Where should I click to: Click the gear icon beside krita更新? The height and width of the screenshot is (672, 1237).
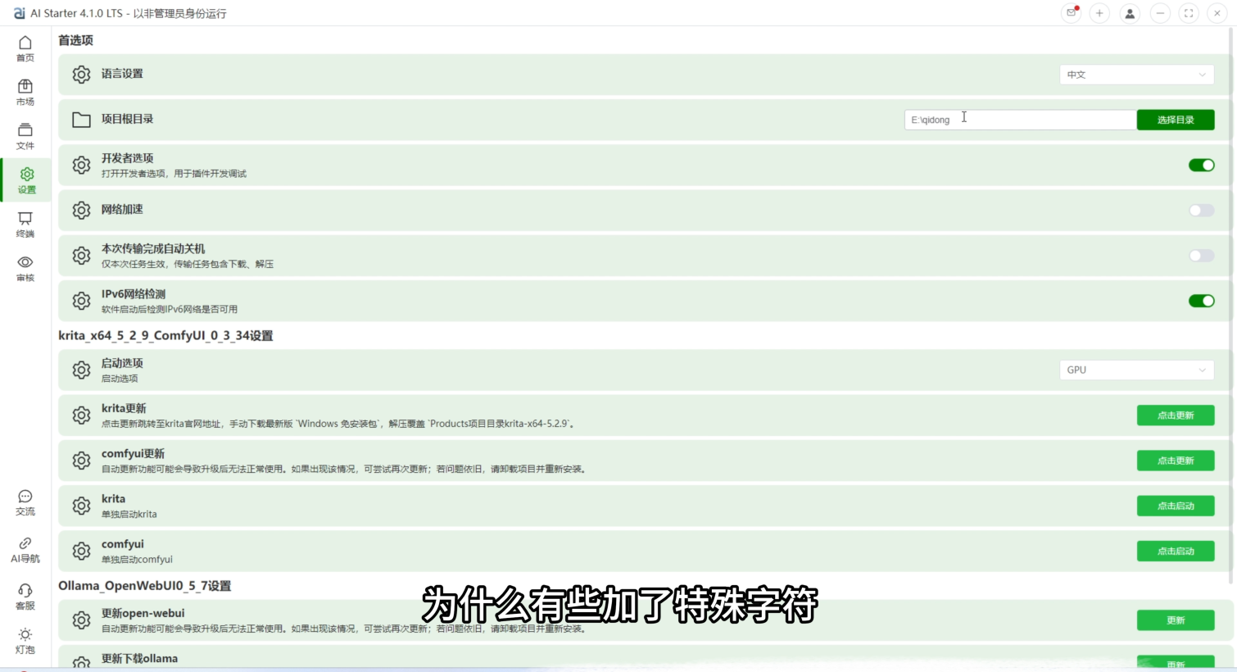point(81,415)
